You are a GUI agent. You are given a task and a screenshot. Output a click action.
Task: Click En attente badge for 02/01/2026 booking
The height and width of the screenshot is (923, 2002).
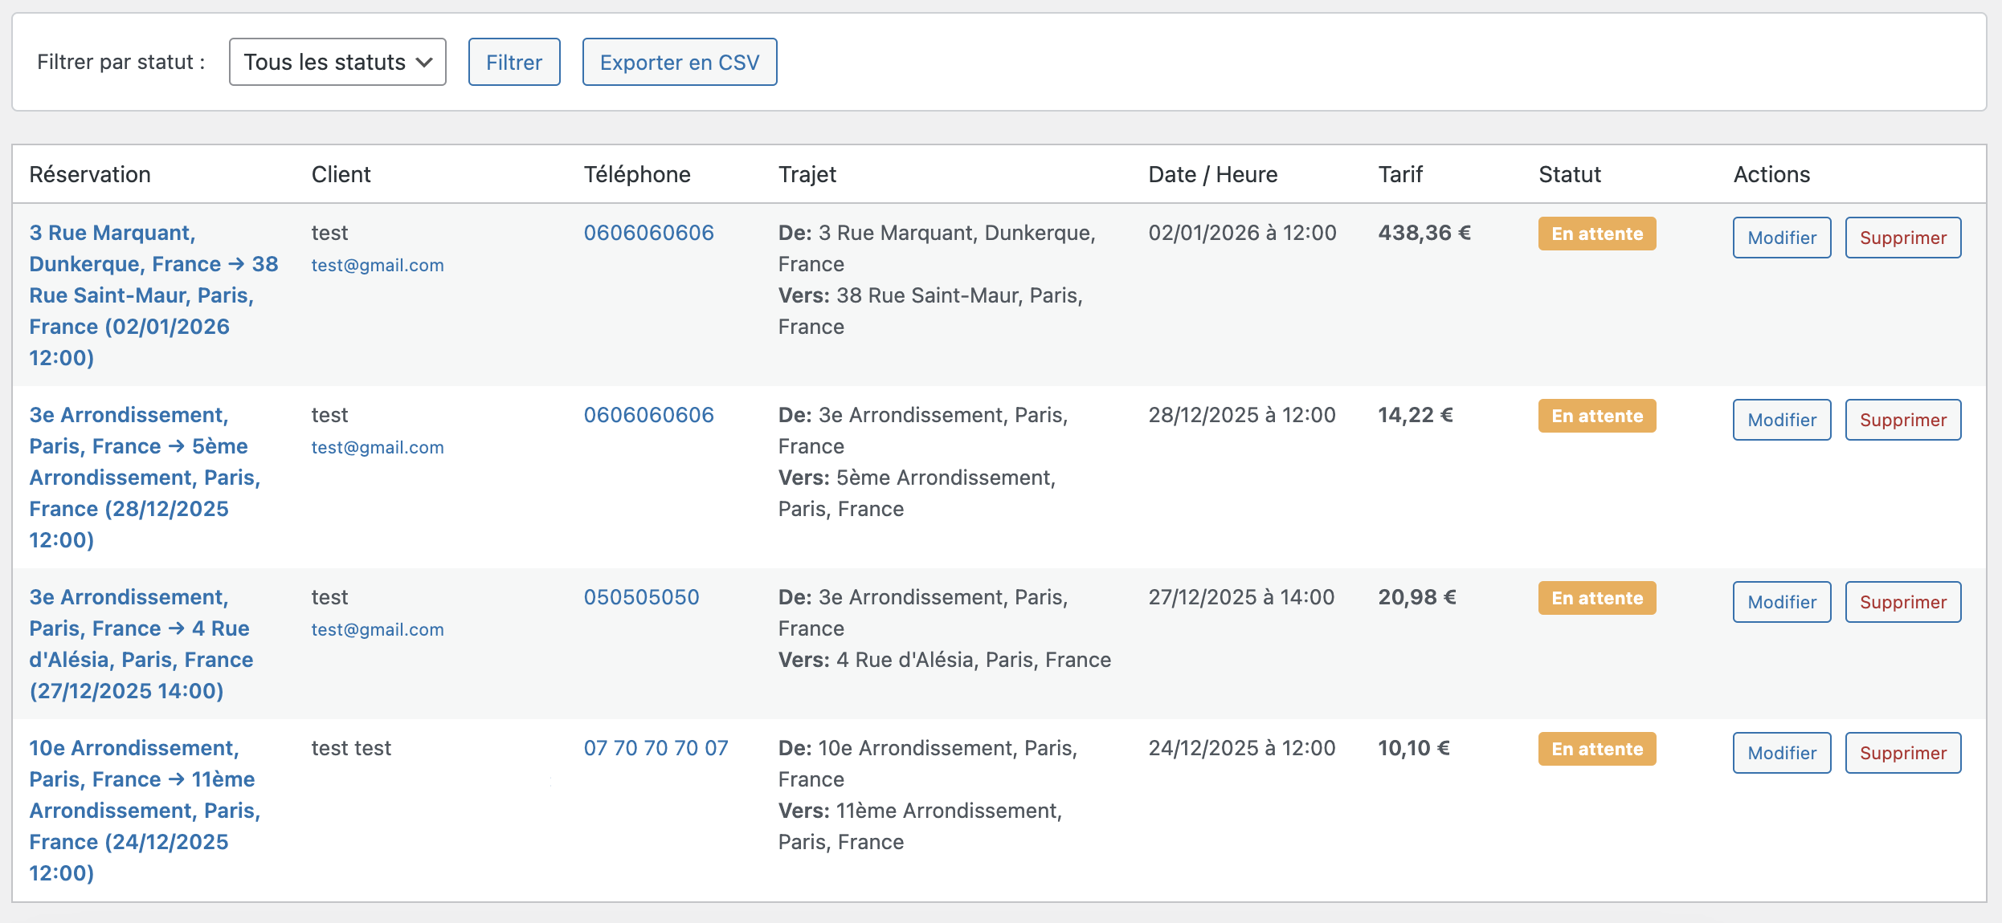1596,234
